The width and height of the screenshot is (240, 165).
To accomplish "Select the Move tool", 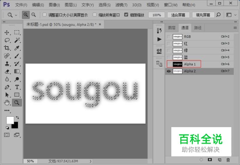I will tap(7, 32).
